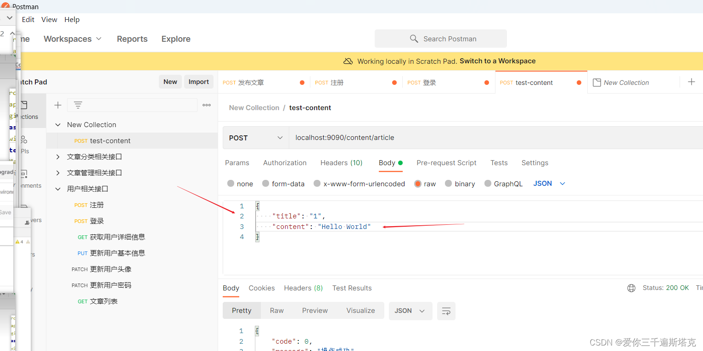The image size is (703, 351).
Task: Select the binary body option
Action: point(460,184)
